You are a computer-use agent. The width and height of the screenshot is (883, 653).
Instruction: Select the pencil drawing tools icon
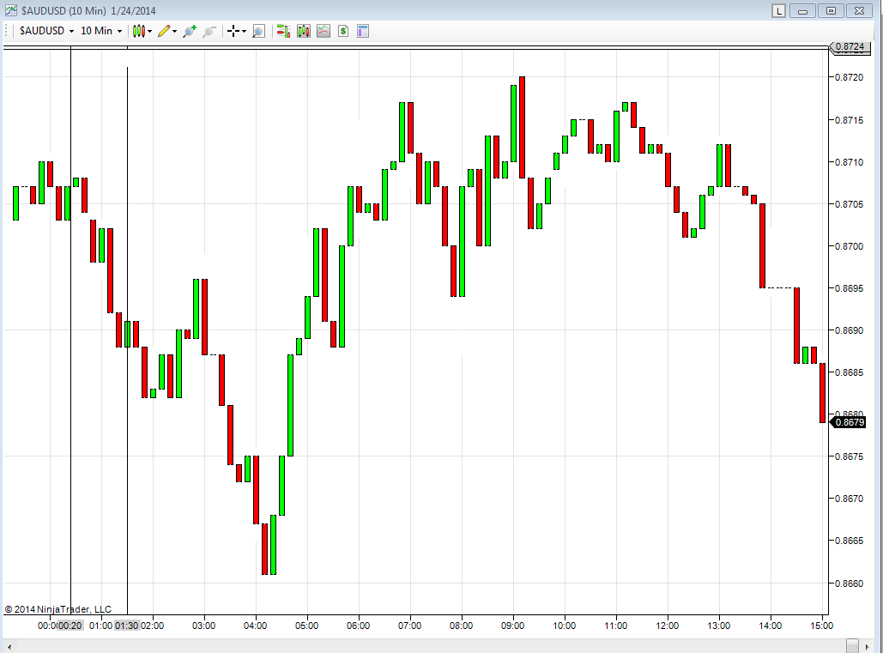164,31
